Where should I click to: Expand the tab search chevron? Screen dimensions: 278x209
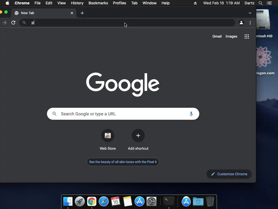click(250, 13)
